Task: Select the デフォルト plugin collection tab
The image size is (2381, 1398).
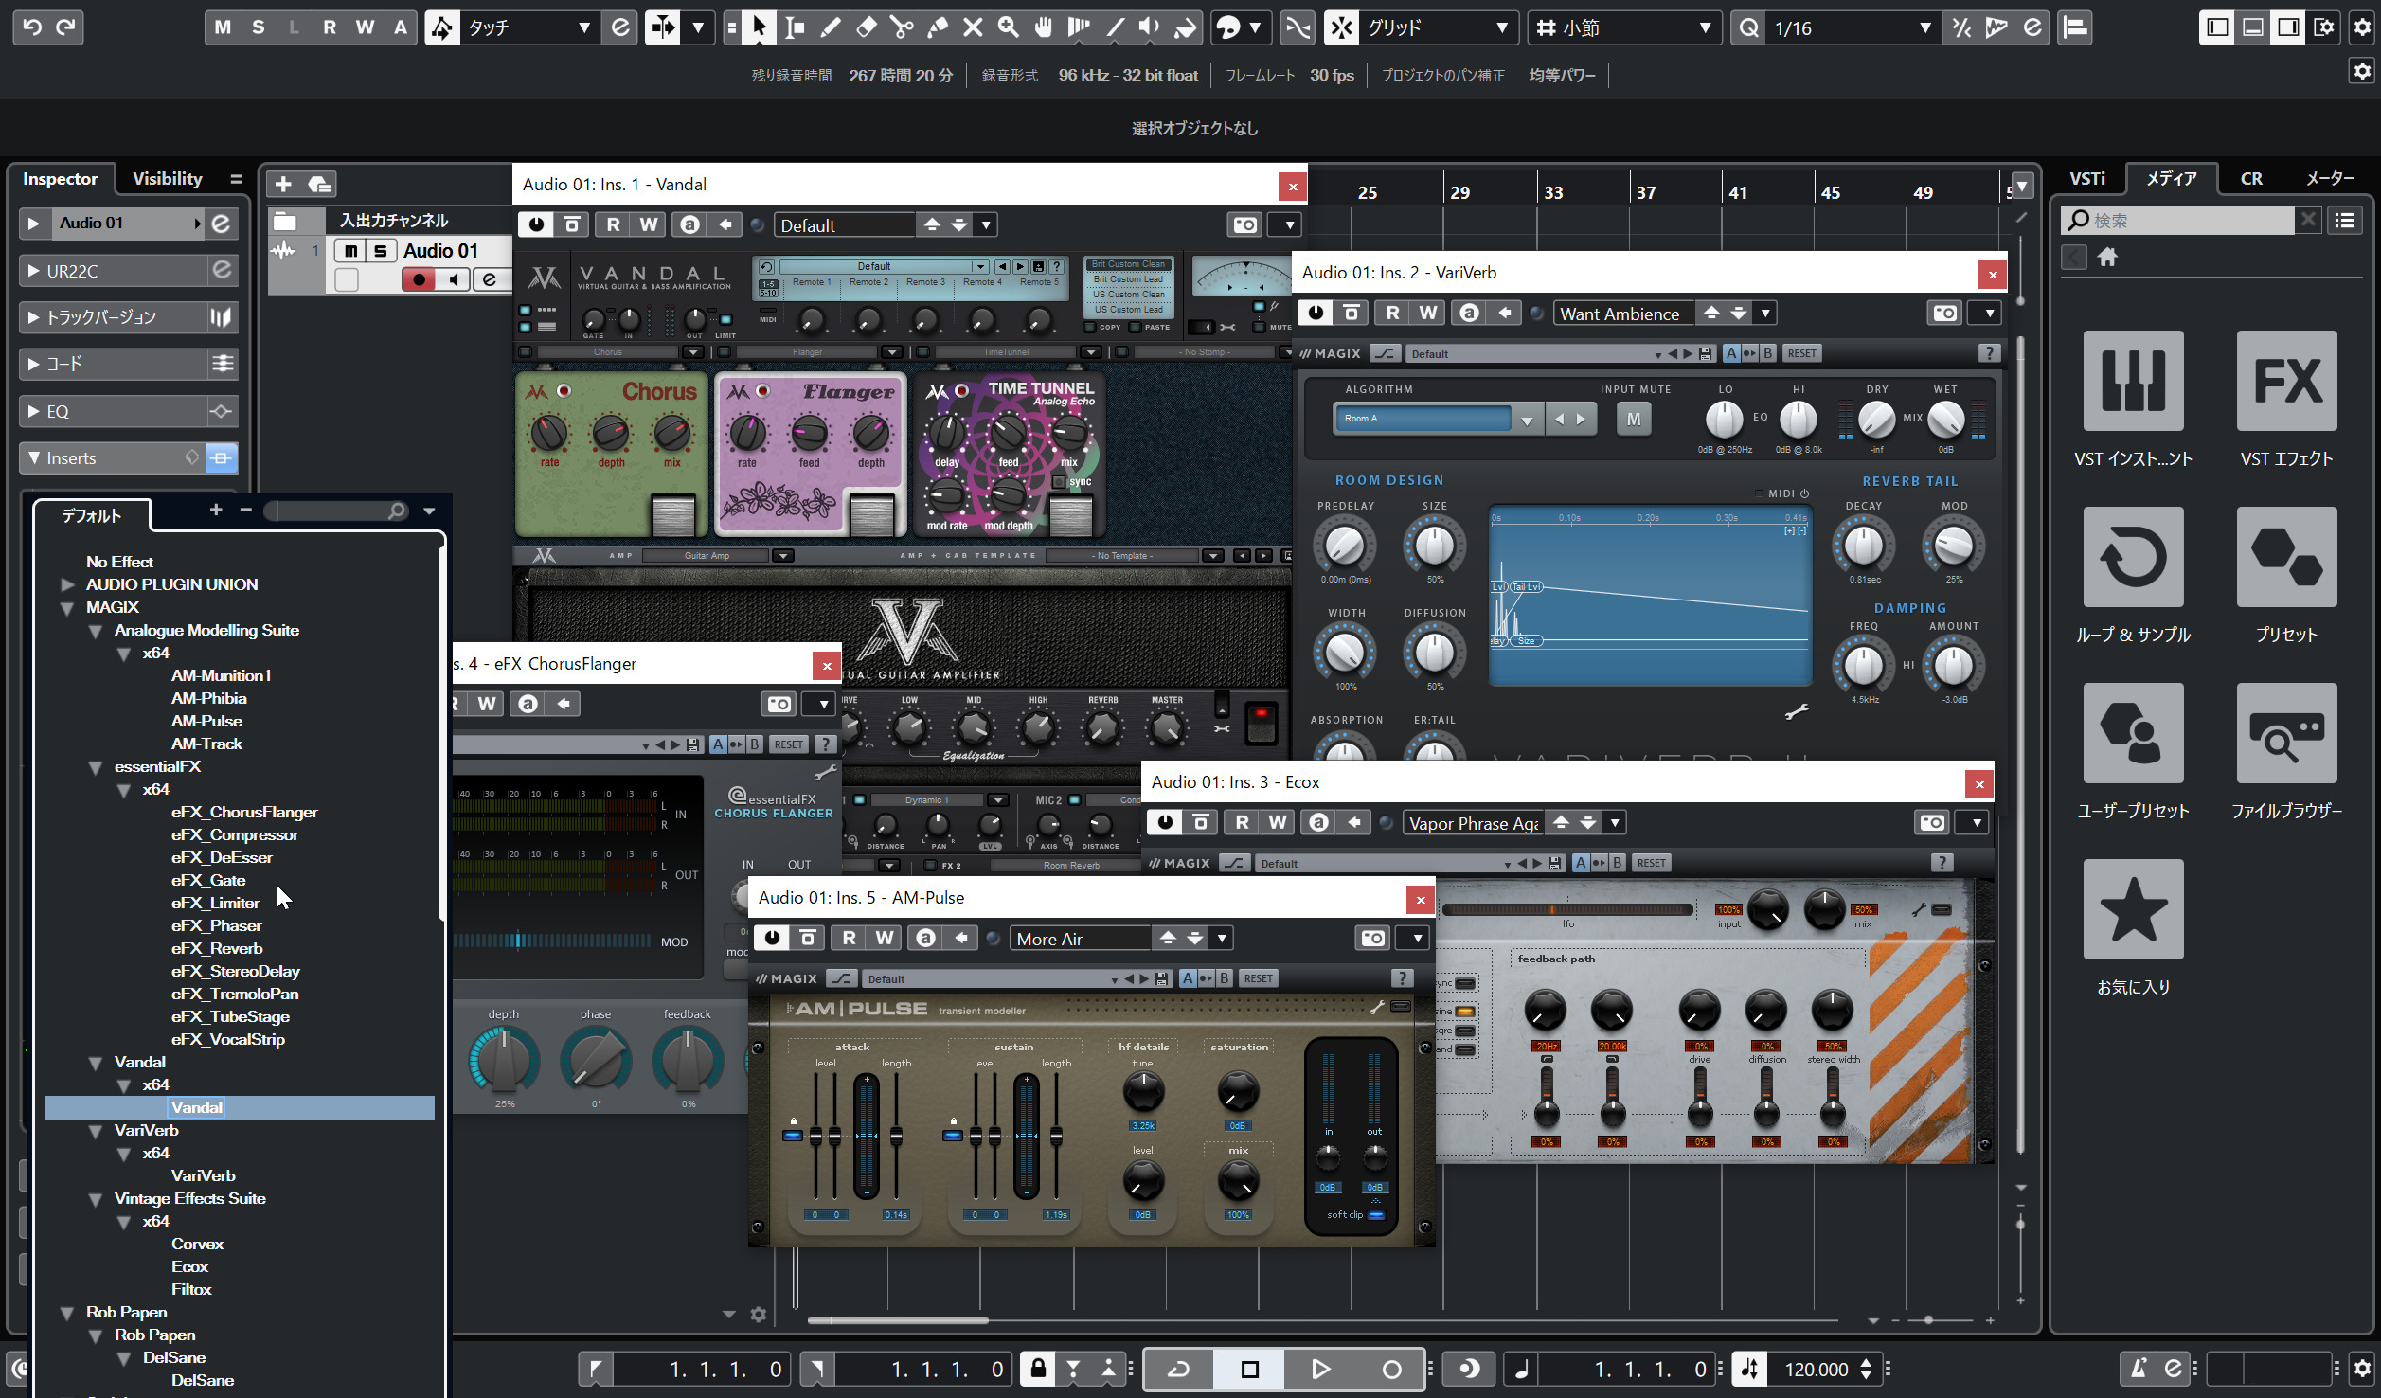Action: 92,515
